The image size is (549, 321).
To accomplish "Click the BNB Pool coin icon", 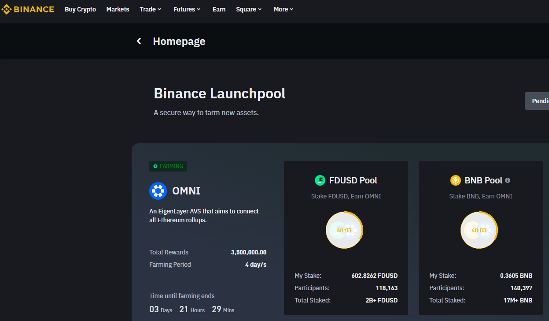I will click(x=455, y=180).
